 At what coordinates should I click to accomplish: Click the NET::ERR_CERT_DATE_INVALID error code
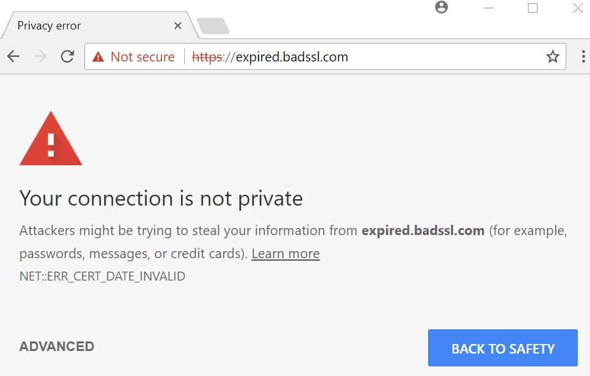[x=102, y=277]
